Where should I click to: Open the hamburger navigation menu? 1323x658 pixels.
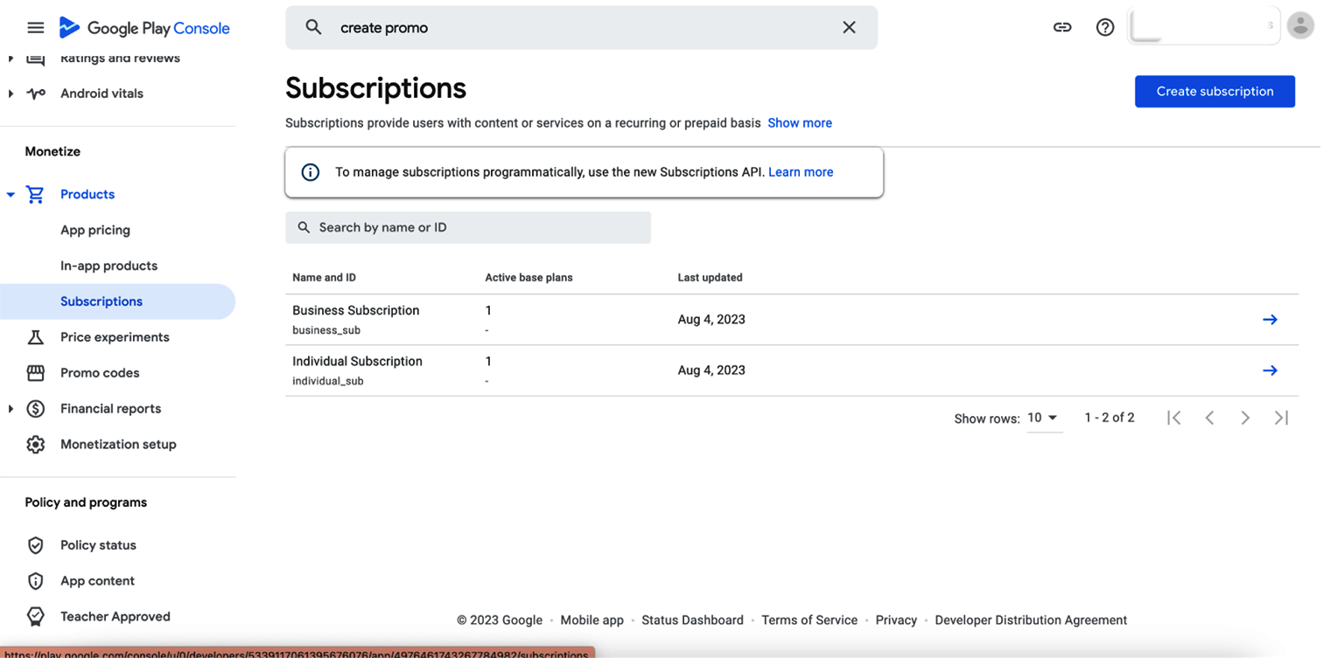click(x=35, y=28)
